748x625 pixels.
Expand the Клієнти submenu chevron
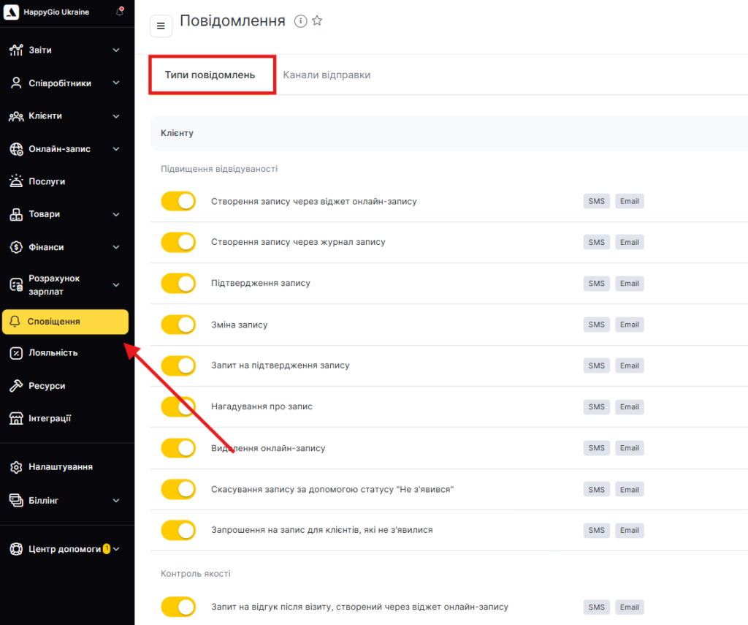point(116,115)
